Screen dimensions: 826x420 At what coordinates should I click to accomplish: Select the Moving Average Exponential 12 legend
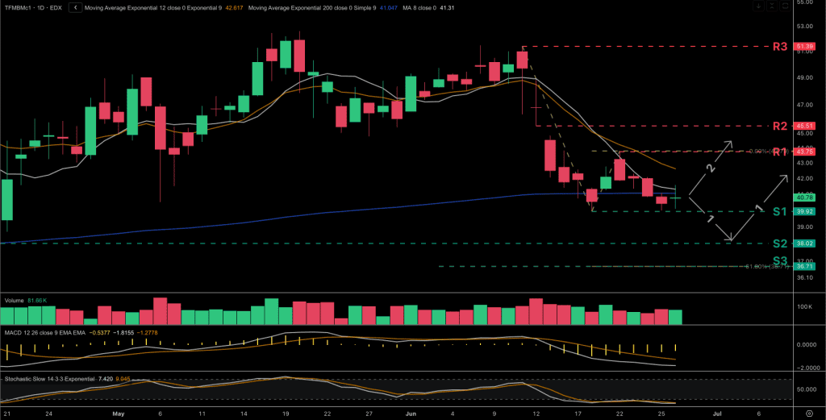click(153, 8)
